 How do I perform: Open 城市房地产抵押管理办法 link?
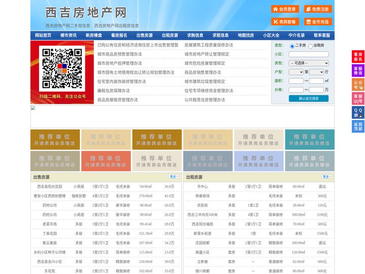tap(120, 63)
